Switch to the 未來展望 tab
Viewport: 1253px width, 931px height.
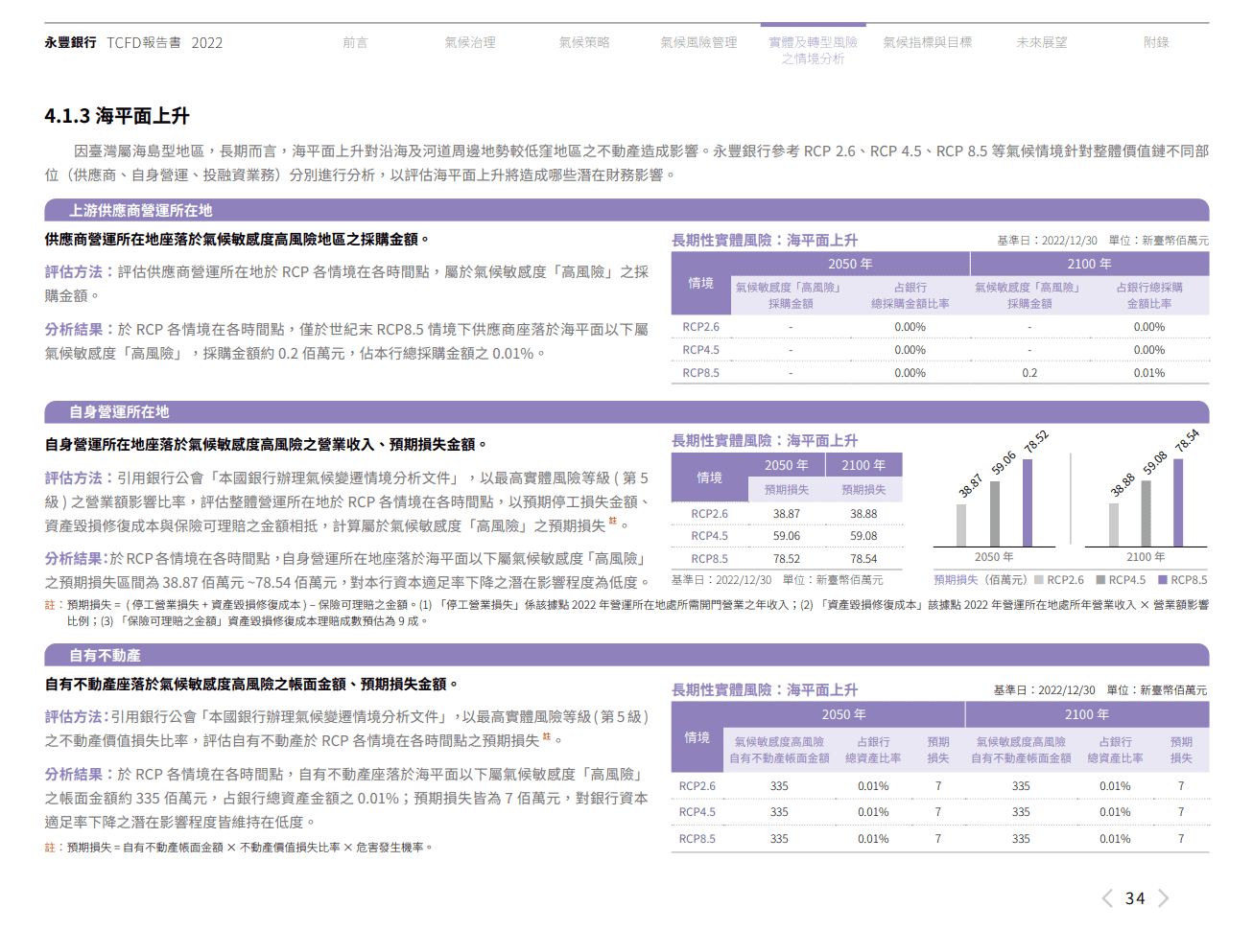point(1041,42)
